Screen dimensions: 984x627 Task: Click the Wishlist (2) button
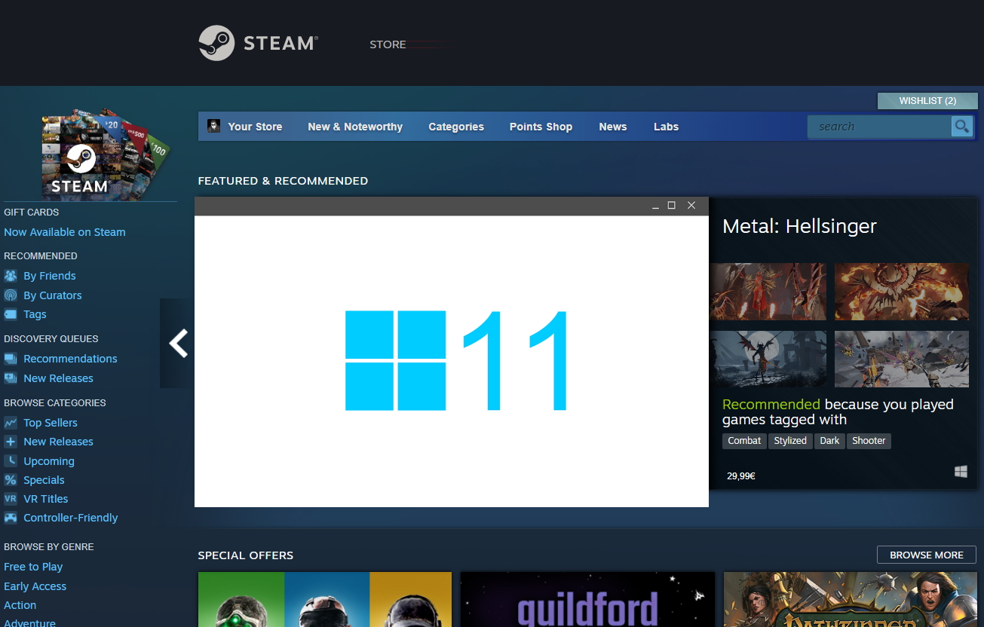pyautogui.click(x=927, y=101)
